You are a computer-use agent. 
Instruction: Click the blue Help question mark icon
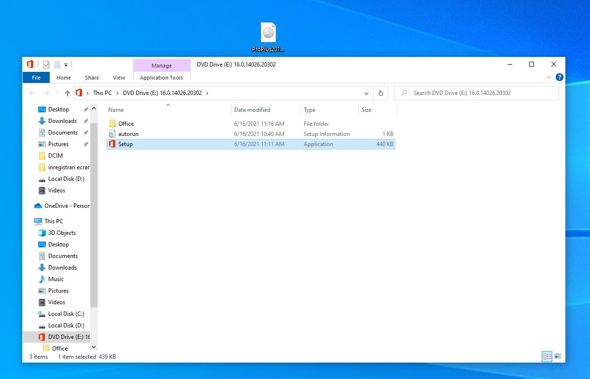[560, 77]
